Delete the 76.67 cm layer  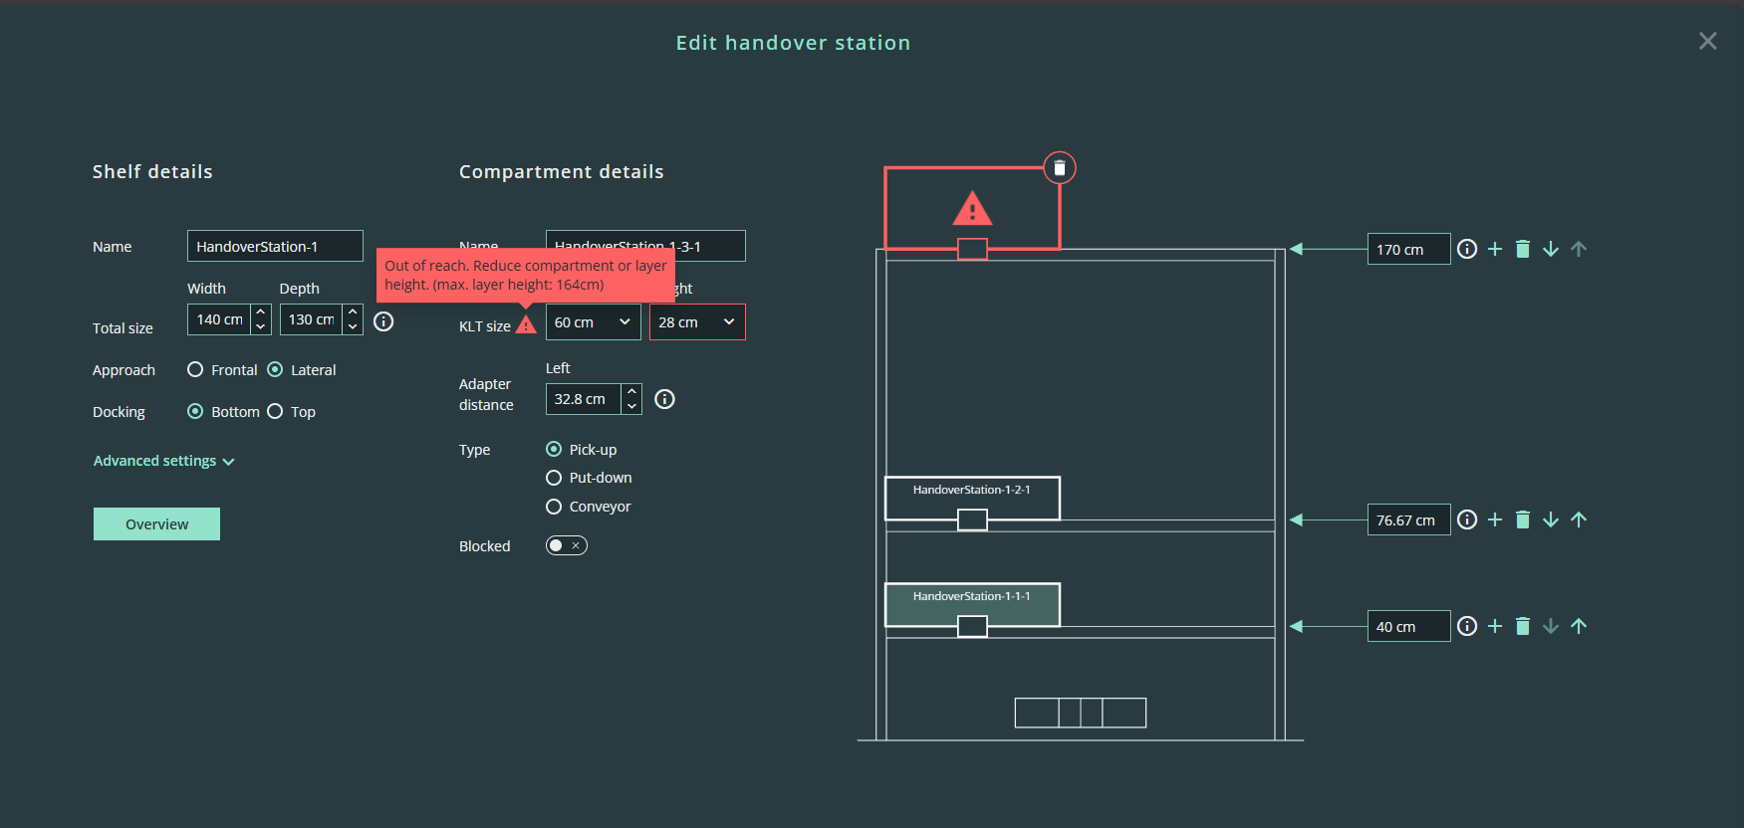pyautogui.click(x=1522, y=519)
